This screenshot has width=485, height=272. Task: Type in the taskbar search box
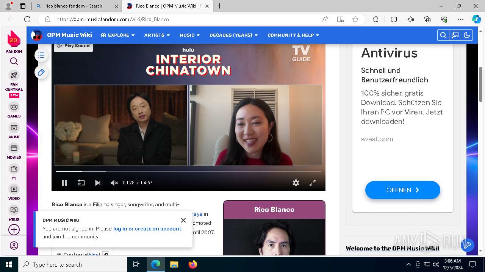click(73, 264)
